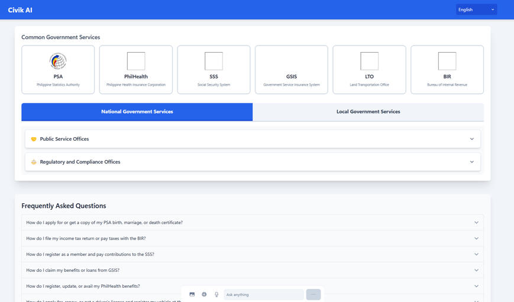The width and height of the screenshot is (514, 302).
Task: Switch to National Government Services tab
Action: 137,112
